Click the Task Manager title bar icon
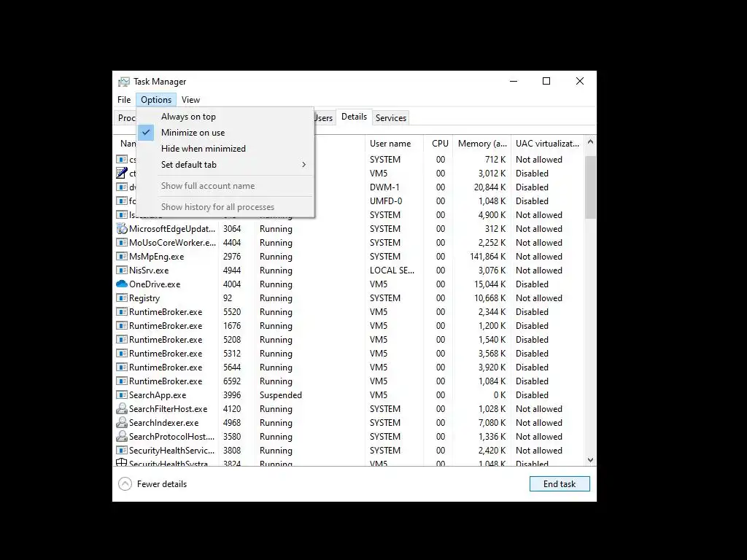Viewport: 747px width, 560px height. pos(124,82)
